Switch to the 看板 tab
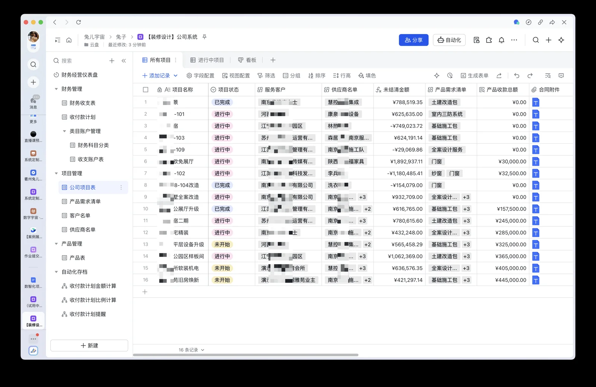 pos(247,60)
